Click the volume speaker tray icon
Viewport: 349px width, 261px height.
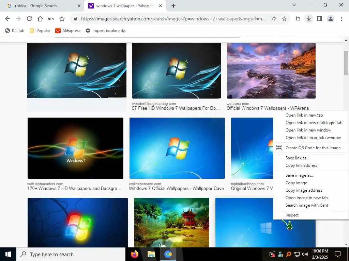[305, 254]
